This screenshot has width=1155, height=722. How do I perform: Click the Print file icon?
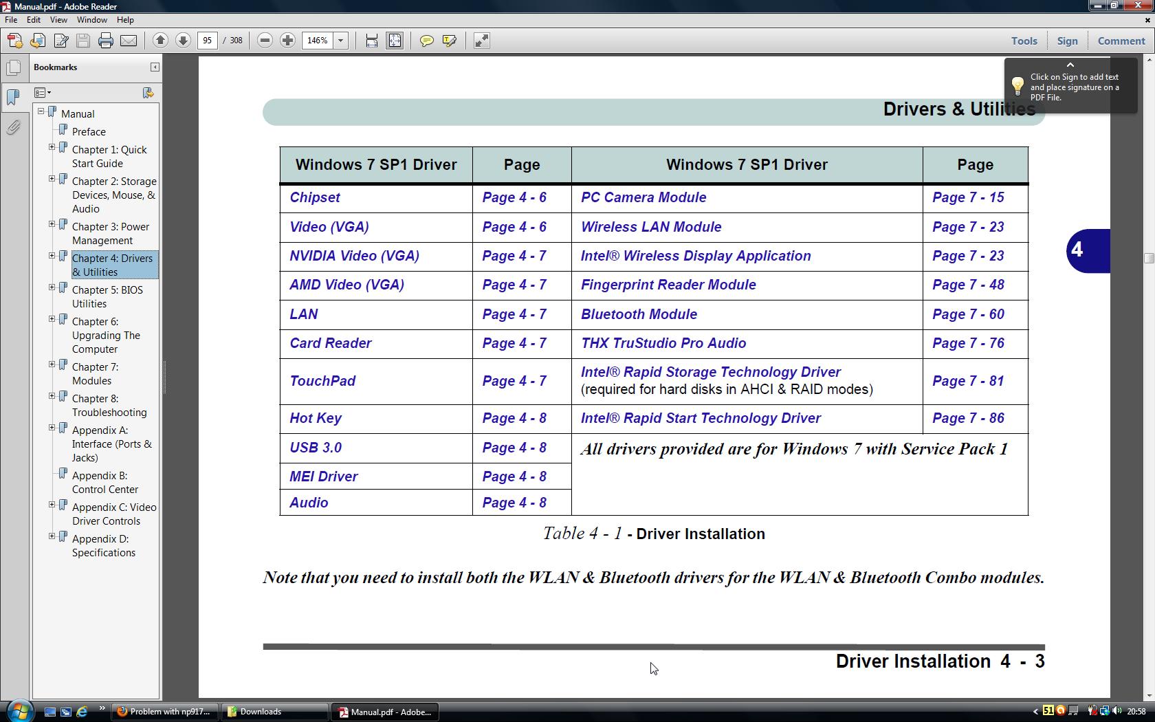(x=106, y=41)
